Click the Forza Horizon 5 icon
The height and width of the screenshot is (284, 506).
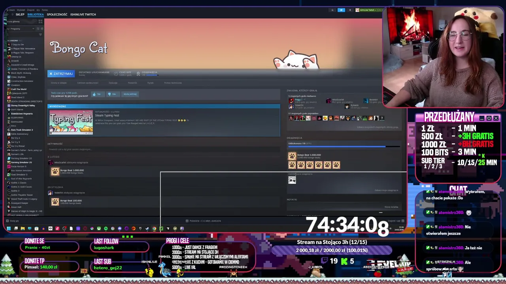click(x=9, y=166)
